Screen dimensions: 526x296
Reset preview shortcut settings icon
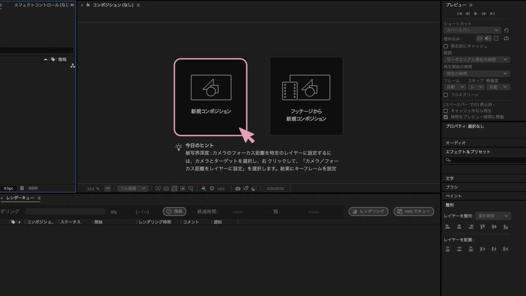pyautogui.click(x=506, y=30)
